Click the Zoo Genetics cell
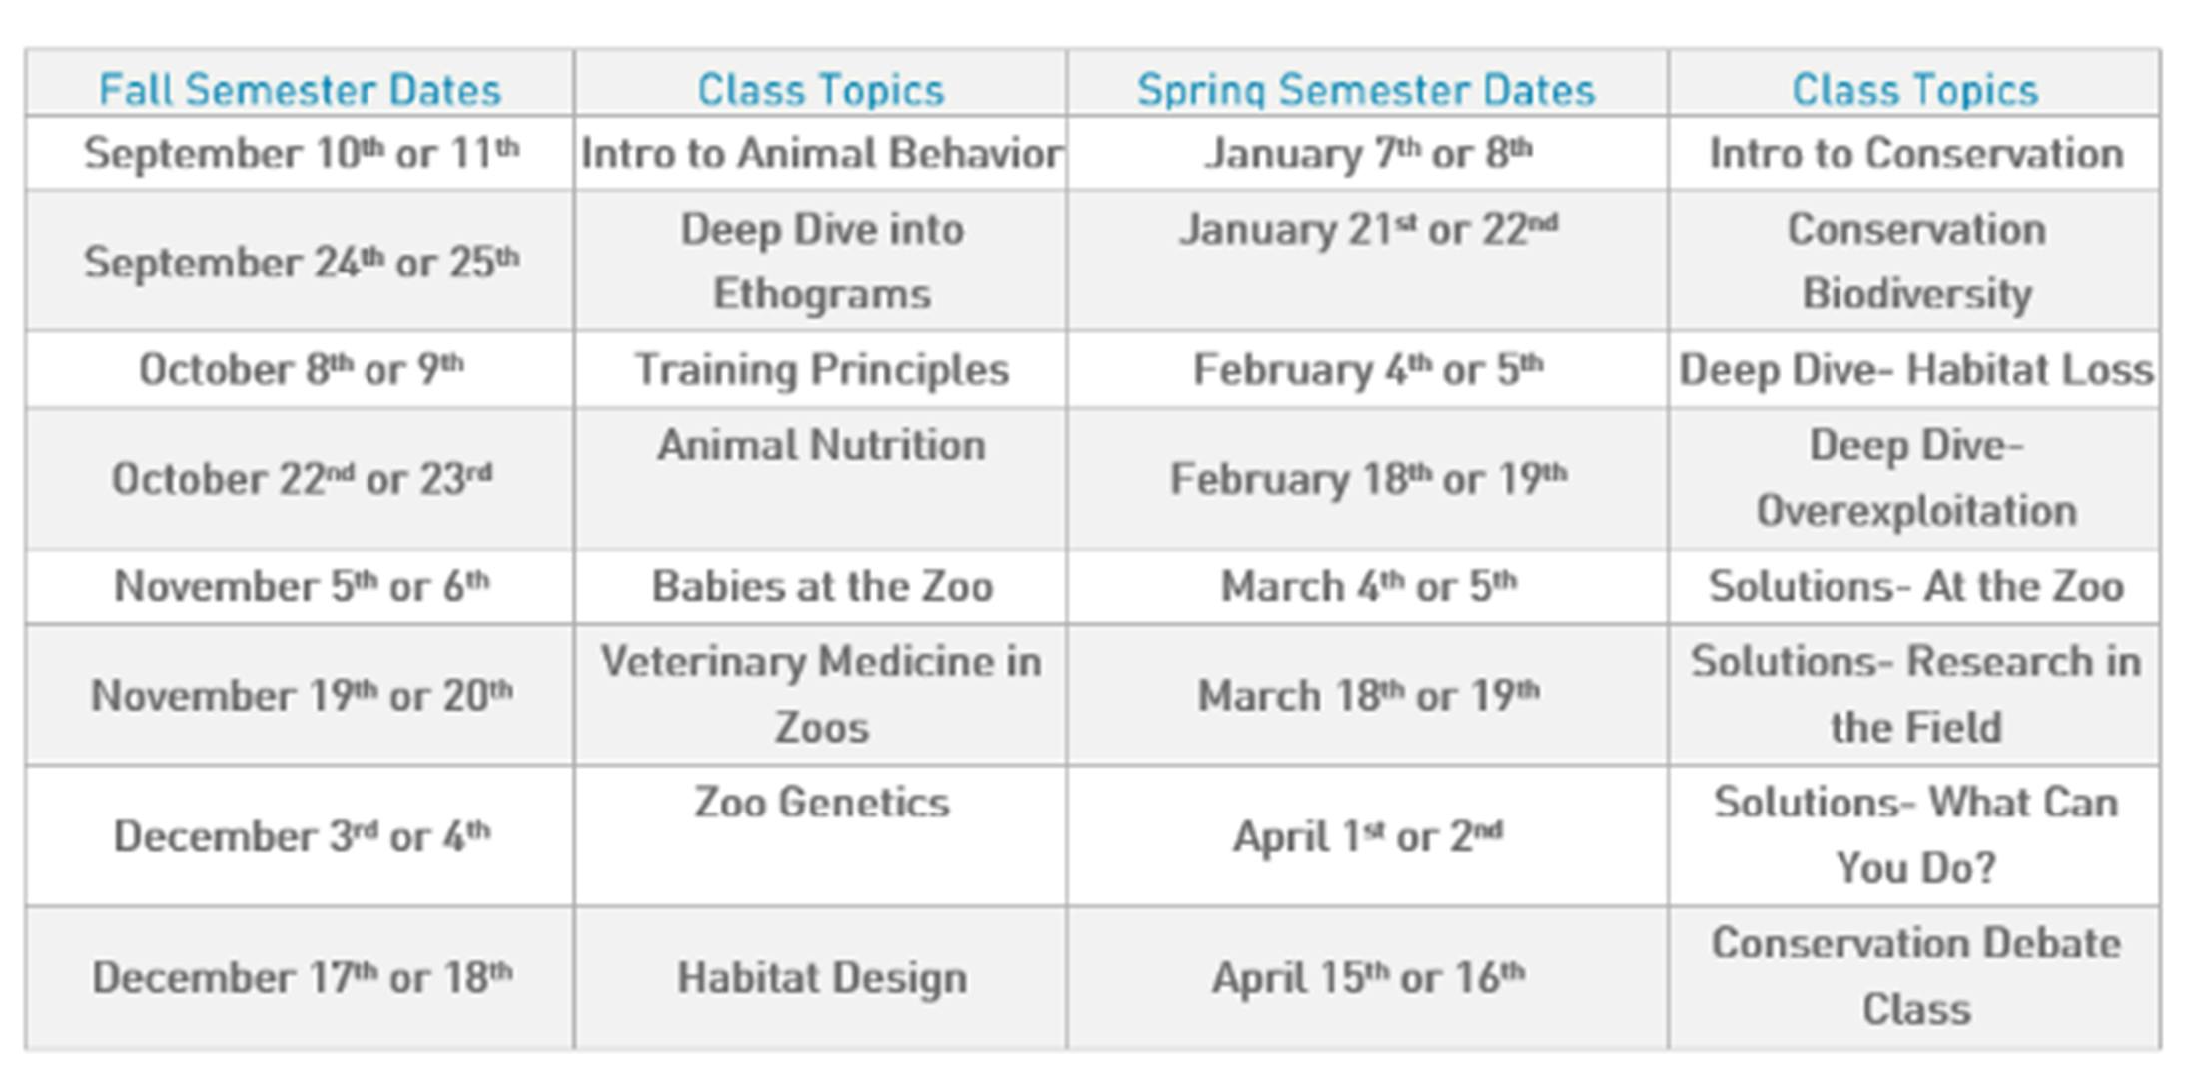2208x1084 pixels. point(821,803)
